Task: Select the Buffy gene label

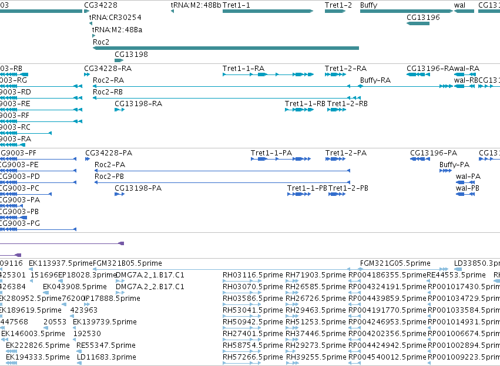Action: 368,5
